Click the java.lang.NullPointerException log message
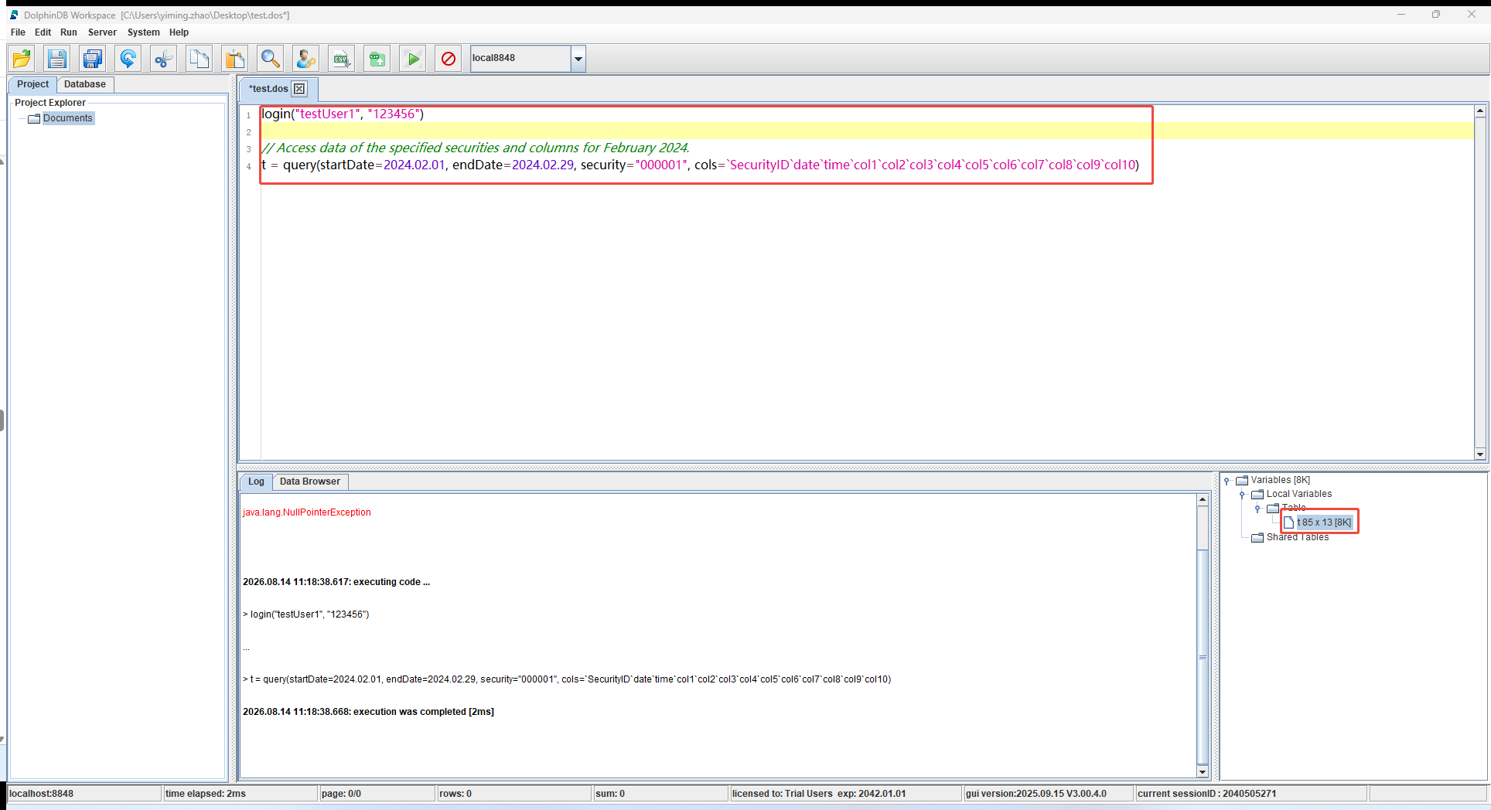 pyautogui.click(x=307, y=512)
